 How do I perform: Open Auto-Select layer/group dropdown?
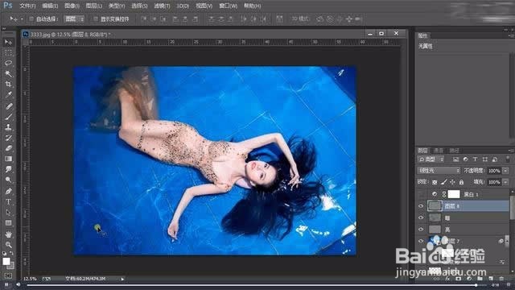click(74, 19)
